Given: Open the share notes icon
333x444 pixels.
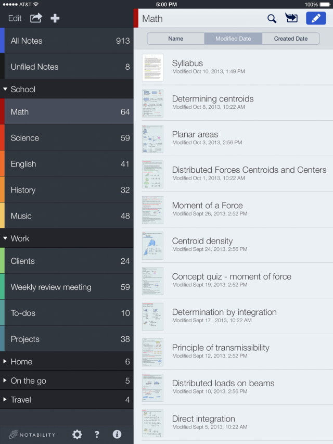Looking at the screenshot, I should (x=35, y=18).
